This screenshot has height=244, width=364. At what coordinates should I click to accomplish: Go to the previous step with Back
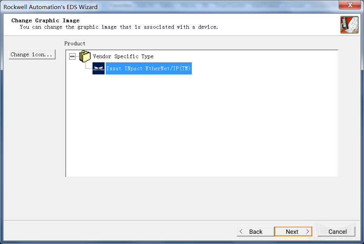tap(255, 232)
